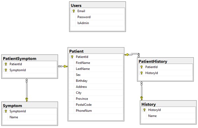Click the PatientSymptom–Patient relationship connector
Image resolution: width=198 pixels, height=128 pixels.
tap(63, 66)
